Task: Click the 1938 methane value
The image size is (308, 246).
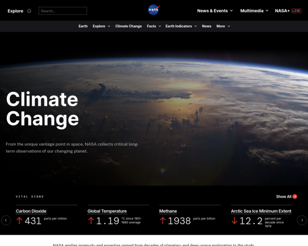Action: coord(179,221)
